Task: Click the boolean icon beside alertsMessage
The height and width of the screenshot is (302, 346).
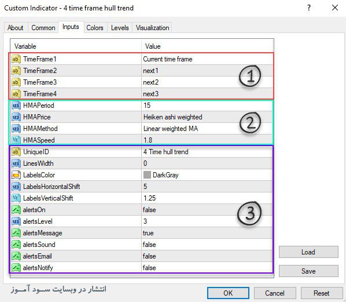Action: point(16,233)
